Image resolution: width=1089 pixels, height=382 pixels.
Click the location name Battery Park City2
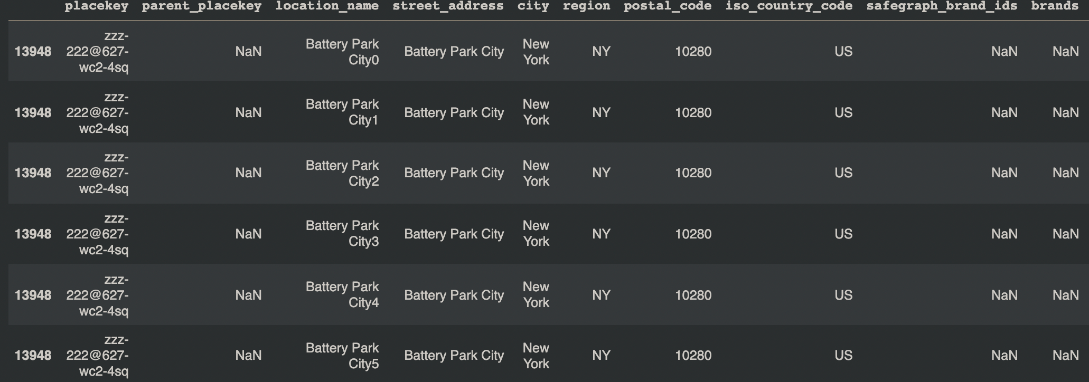pos(342,173)
